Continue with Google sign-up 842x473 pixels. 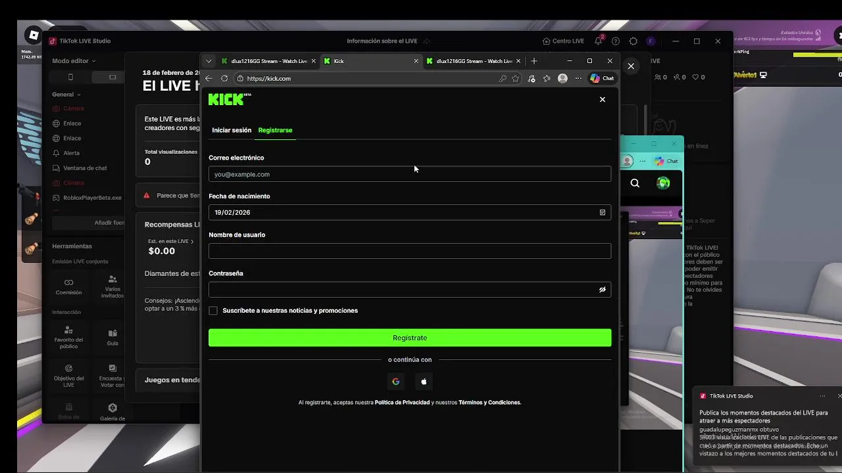396,382
